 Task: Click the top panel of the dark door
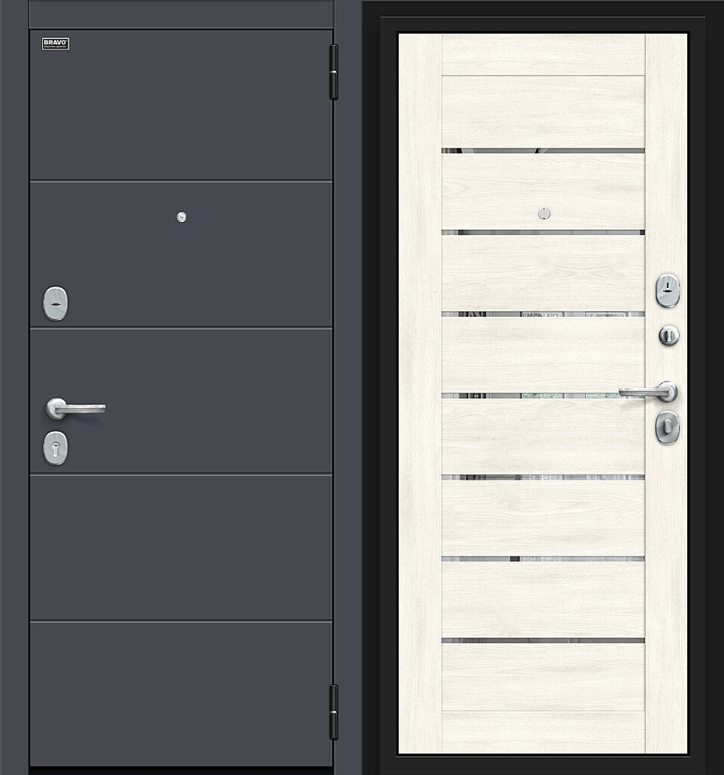181,105
